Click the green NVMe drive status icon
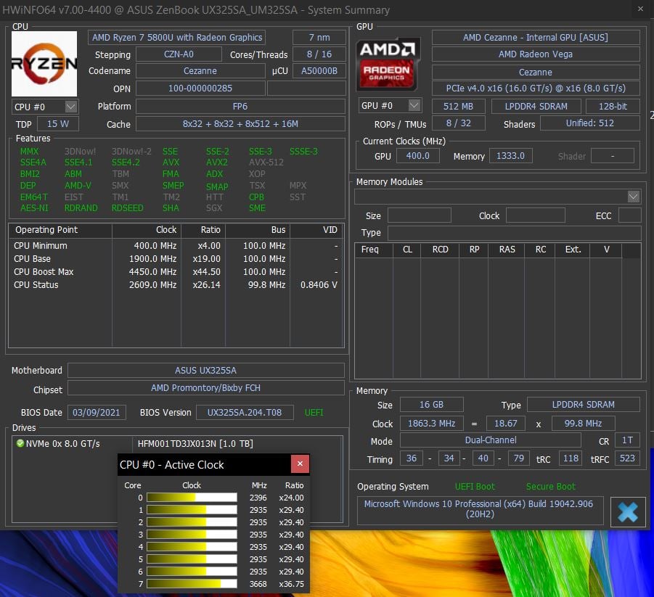The image size is (654, 597). (x=20, y=443)
